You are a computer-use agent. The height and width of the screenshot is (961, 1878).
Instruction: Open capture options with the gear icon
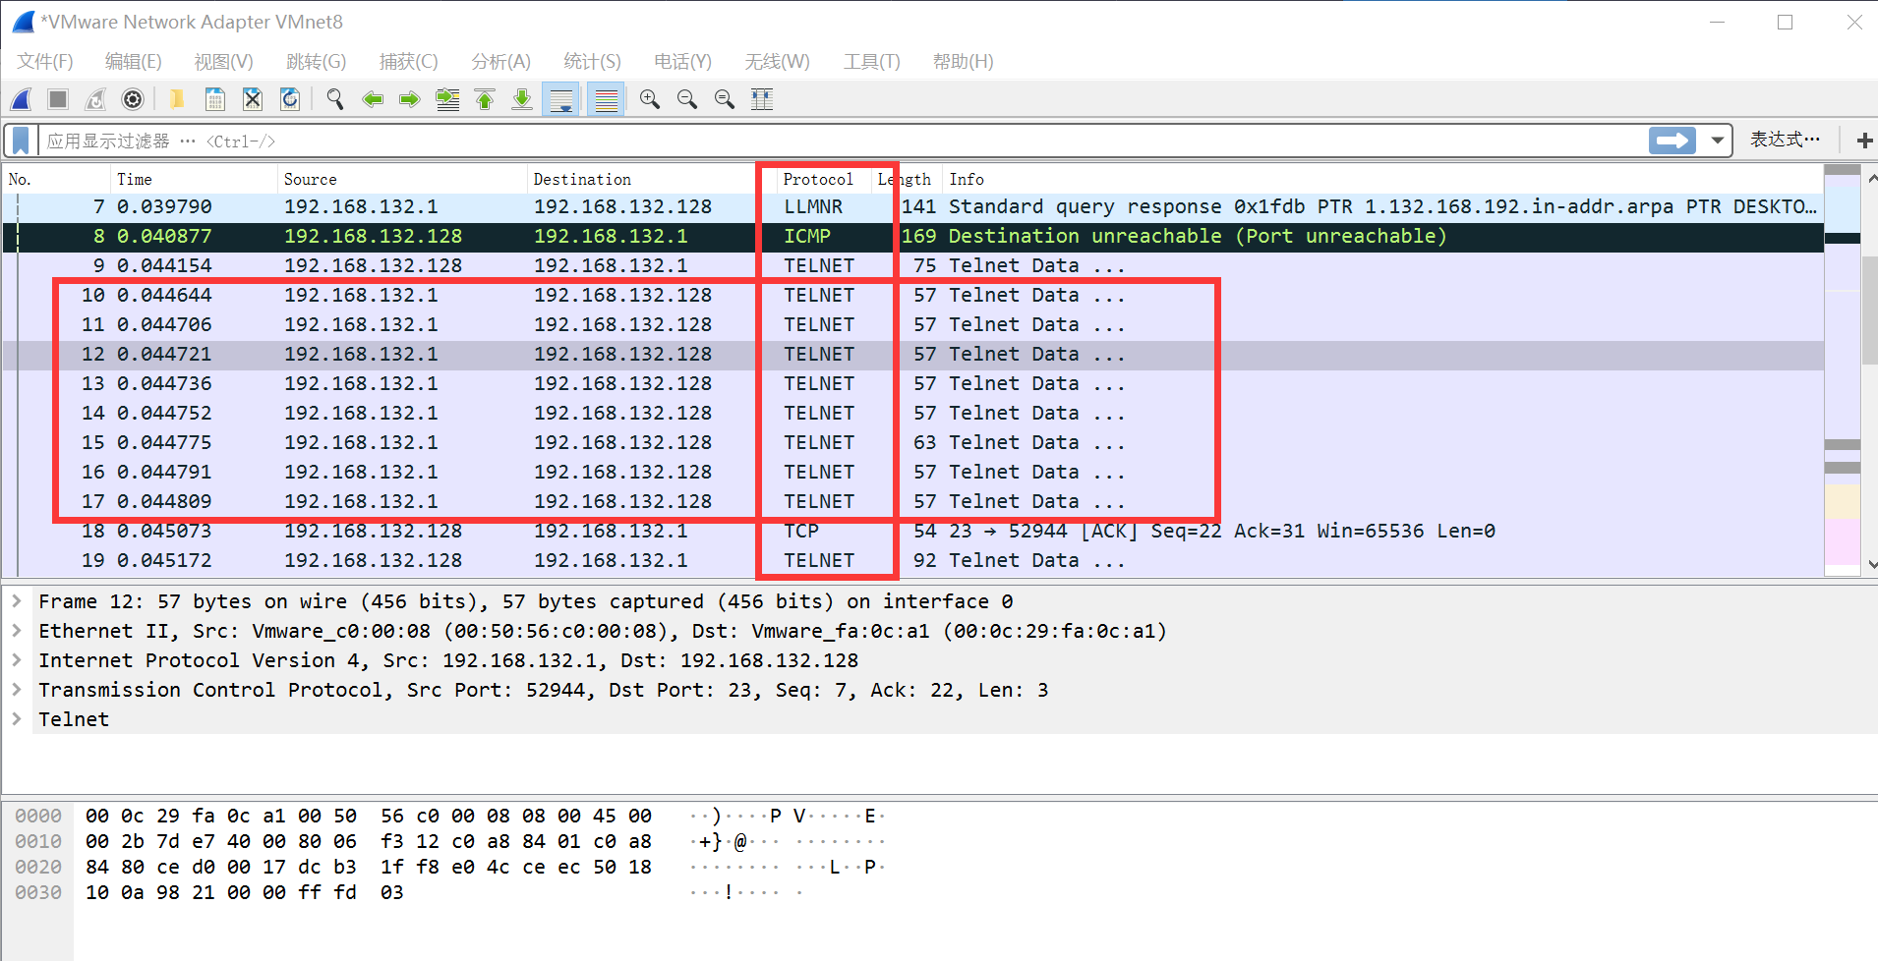tap(133, 98)
